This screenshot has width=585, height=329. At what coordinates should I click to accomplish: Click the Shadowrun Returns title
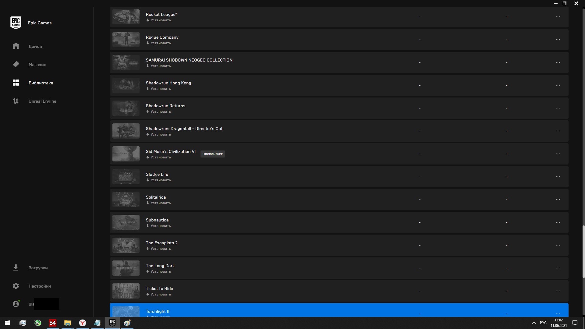tap(165, 106)
